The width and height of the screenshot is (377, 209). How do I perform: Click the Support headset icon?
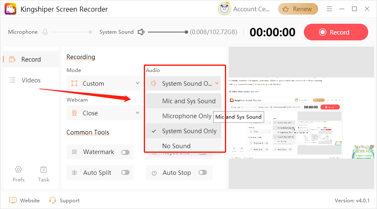[x=53, y=200]
